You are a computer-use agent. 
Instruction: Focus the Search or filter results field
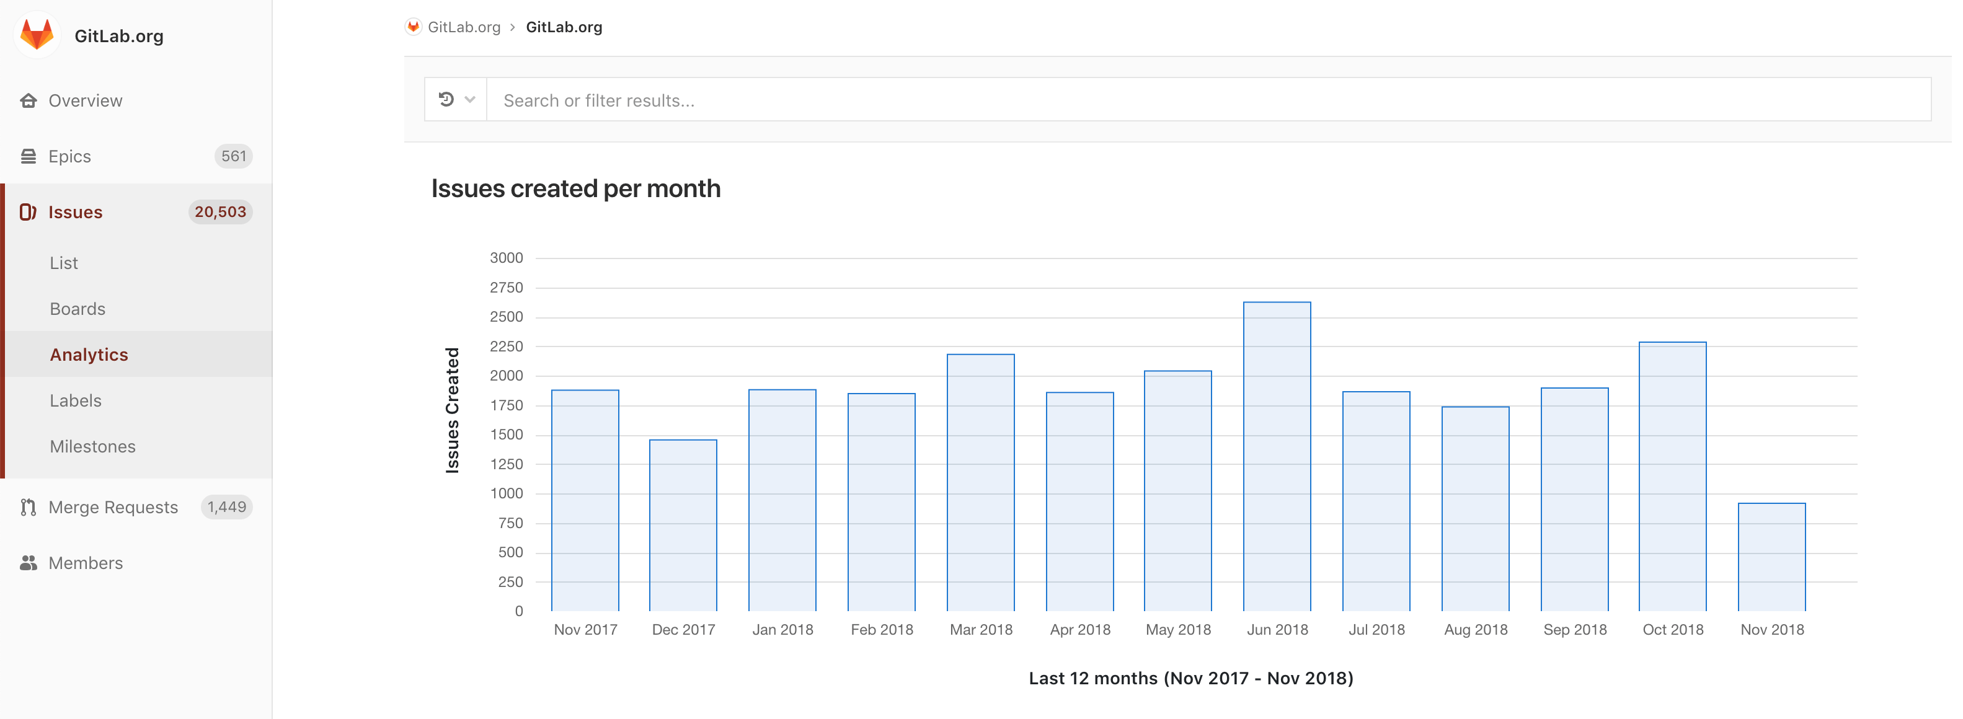click(x=1208, y=100)
